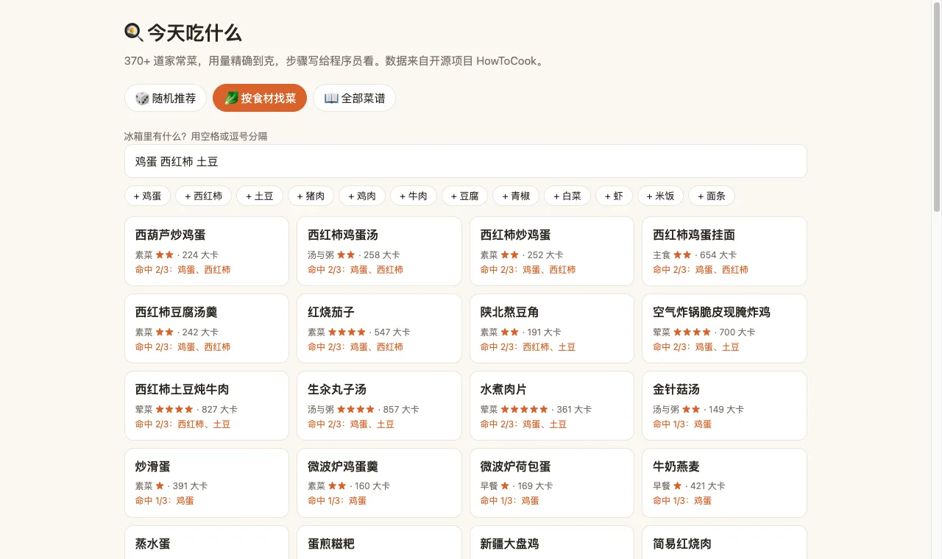Add 面条 ingredient chip
Viewport: 942px width, 559px height.
coord(712,196)
